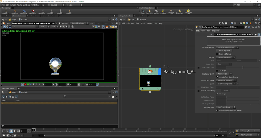Switch to the Geometry Spreadsheet tab
This screenshot has height=138, width=261.
(49, 16)
